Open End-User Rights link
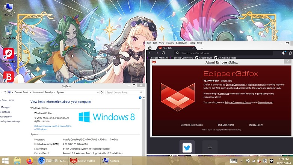Viewport: 293px width, 165px height. [x=226, y=125]
